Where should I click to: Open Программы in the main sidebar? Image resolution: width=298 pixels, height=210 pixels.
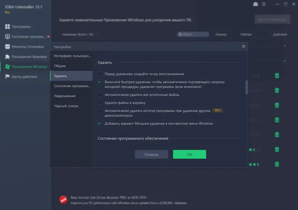21,26
